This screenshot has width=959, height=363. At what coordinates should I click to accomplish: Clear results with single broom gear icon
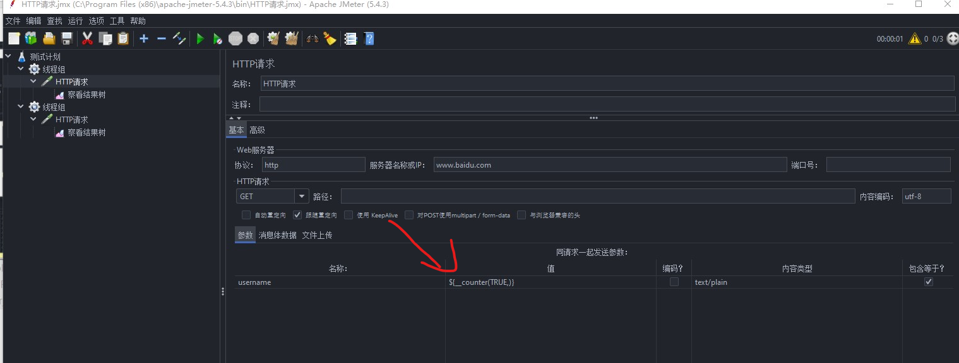click(273, 38)
